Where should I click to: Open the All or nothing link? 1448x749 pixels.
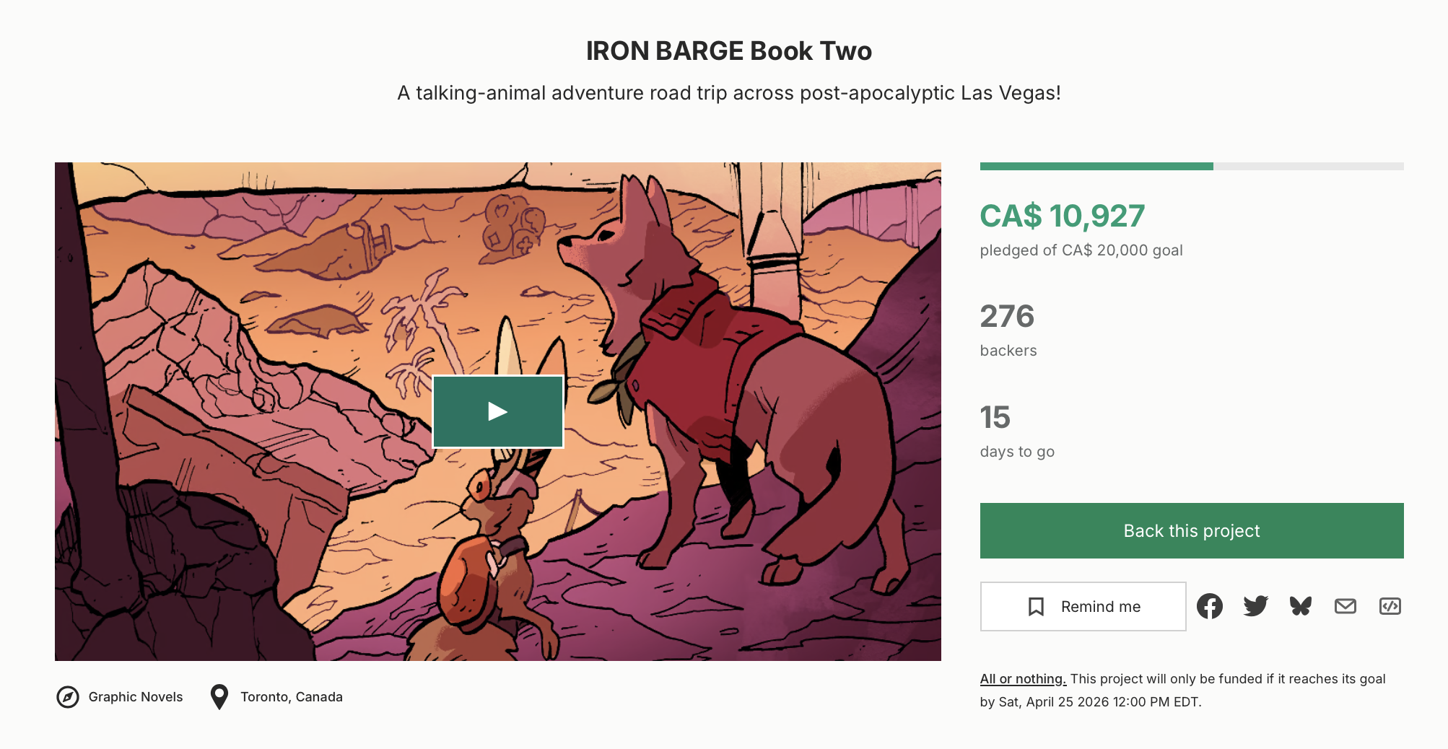point(1022,679)
